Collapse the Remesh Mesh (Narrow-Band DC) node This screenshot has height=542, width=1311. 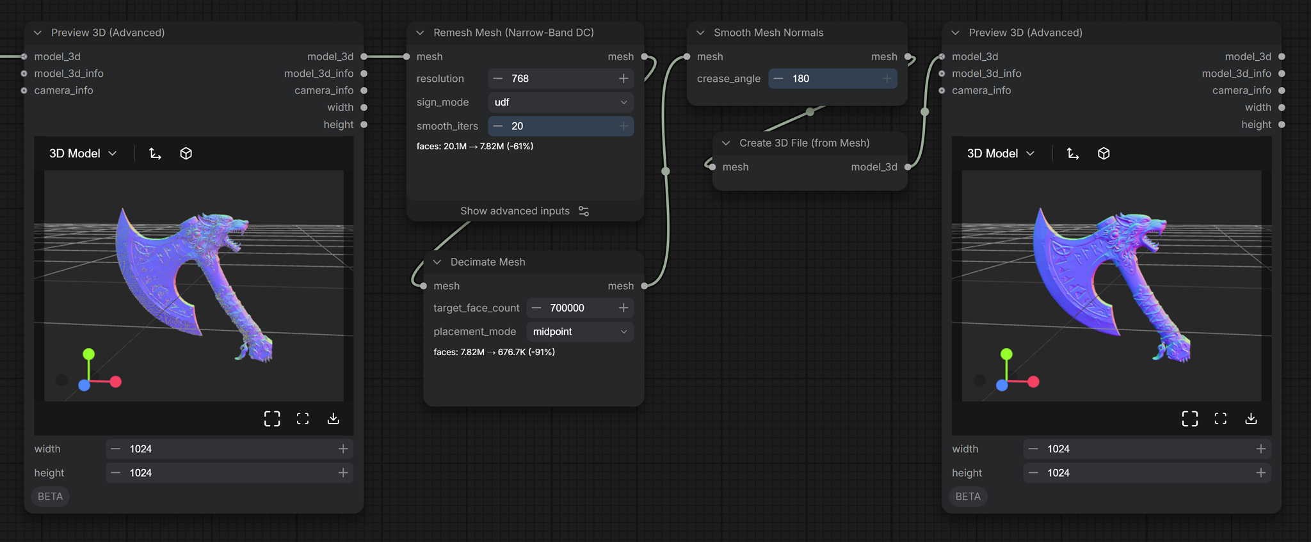421,33
